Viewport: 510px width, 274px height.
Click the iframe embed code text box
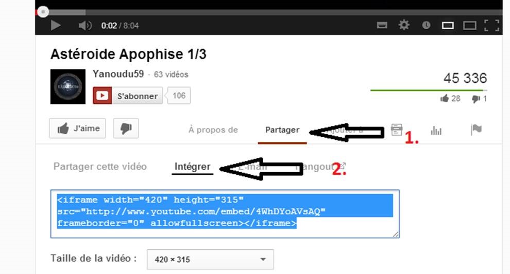(225, 214)
